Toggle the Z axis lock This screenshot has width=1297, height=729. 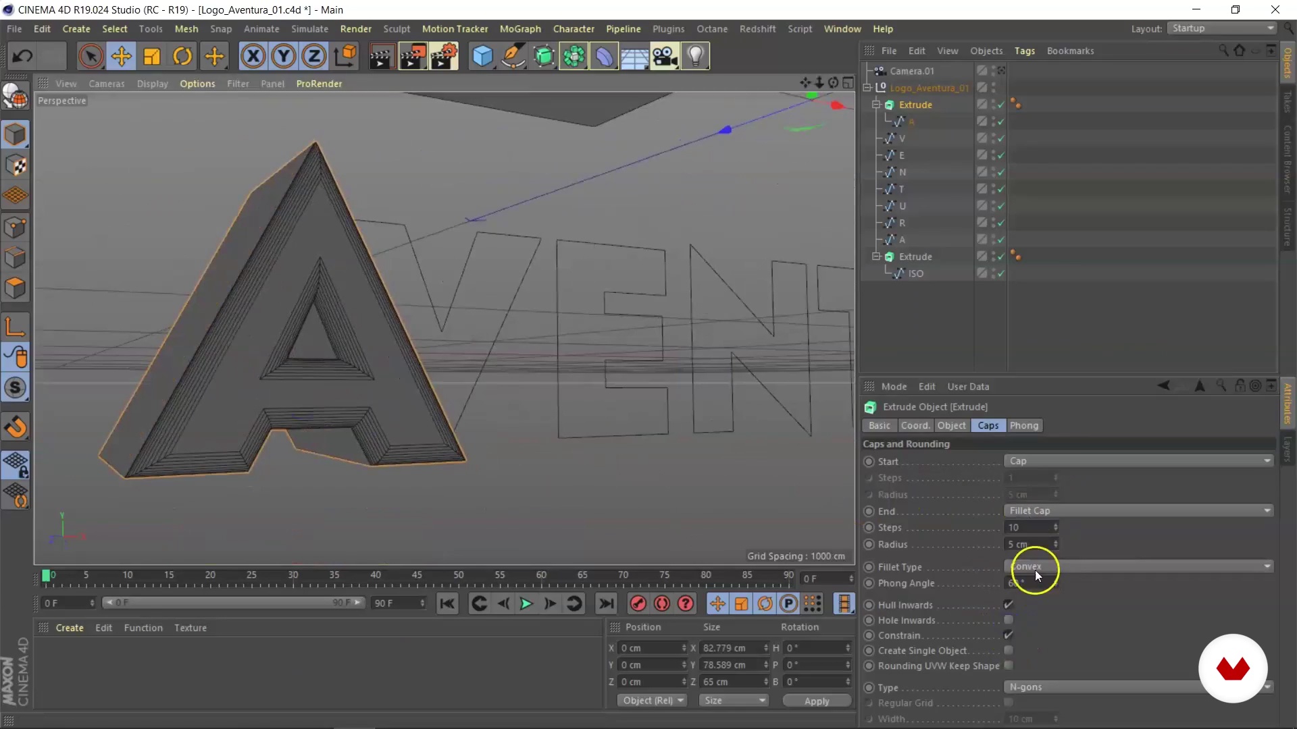tap(314, 56)
